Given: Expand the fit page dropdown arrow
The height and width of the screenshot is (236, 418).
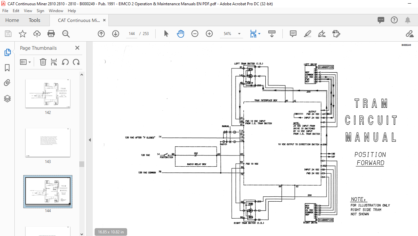Looking at the screenshot, I should point(259,34).
